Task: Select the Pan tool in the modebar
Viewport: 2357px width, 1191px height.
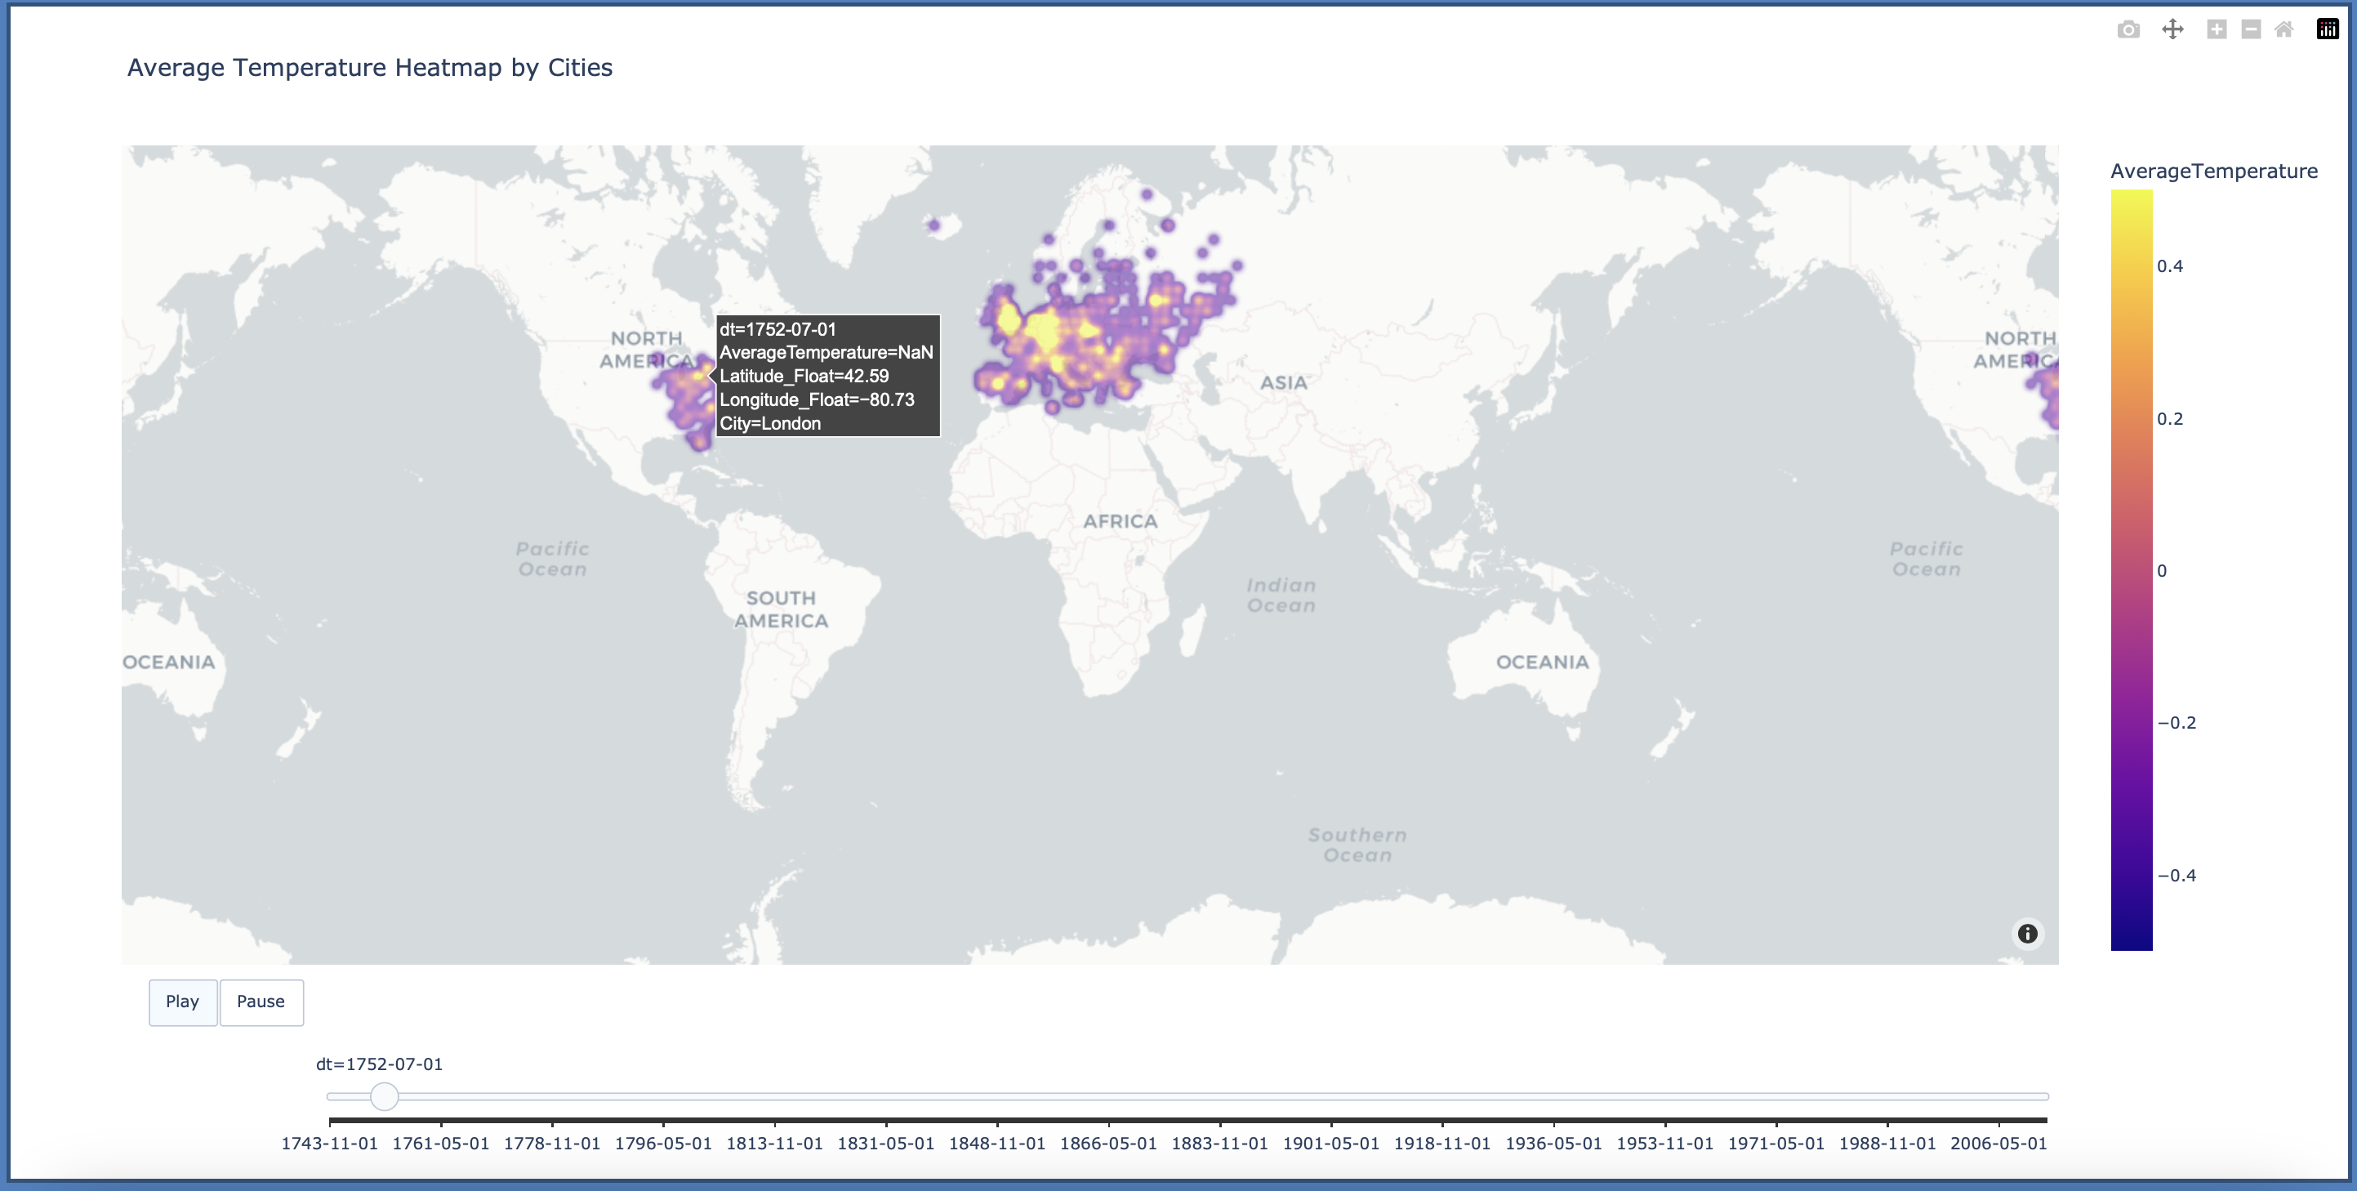Action: [x=2173, y=29]
